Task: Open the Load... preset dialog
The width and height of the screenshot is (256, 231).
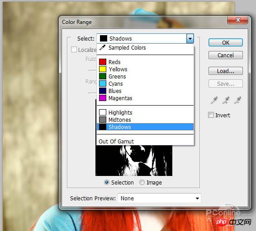Action: pyautogui.click(x=225, y=71)
